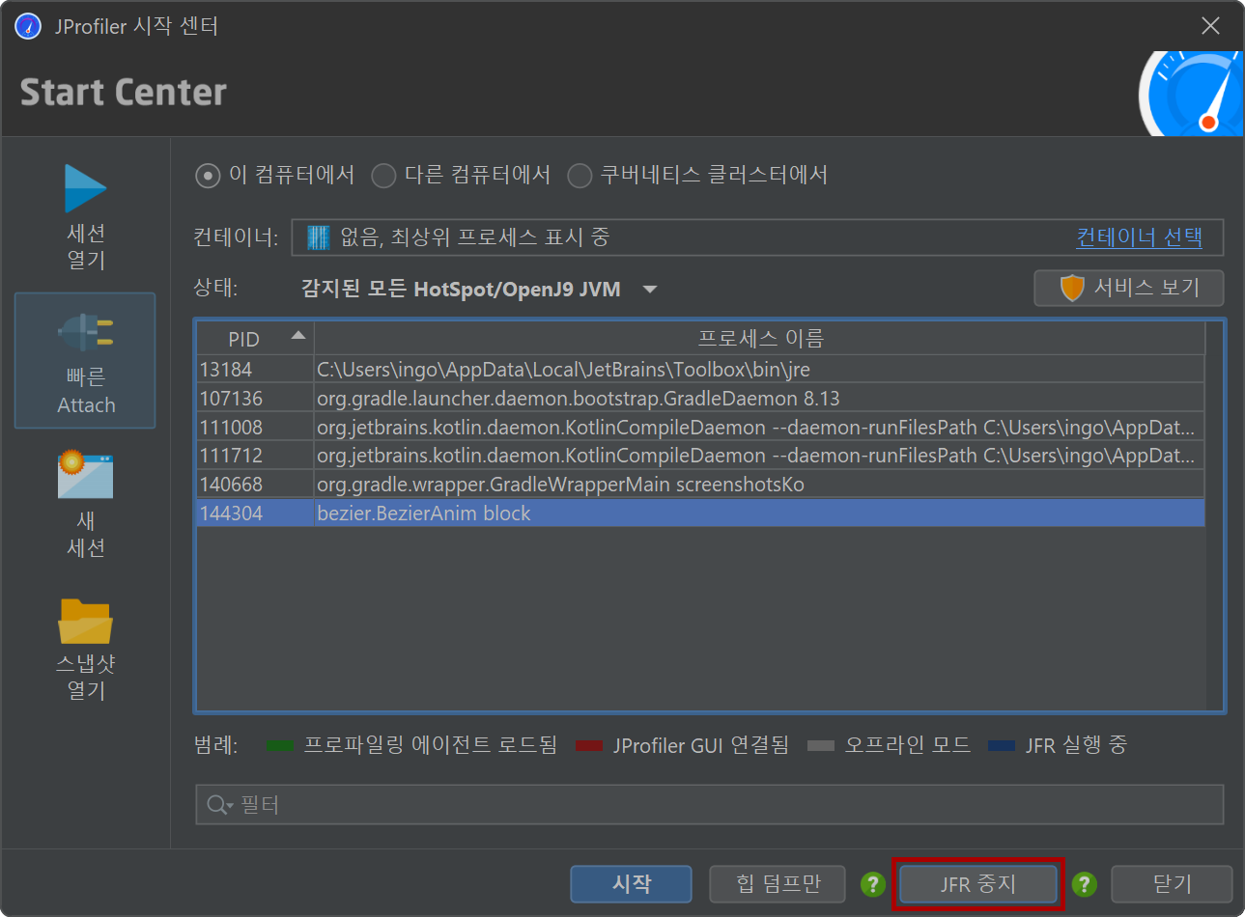Open the 감지된 모든 HotSpot/OpenJ9 JVM dropdown
The width and height of the screenshot is (1245, 917).
click(479, 290)
